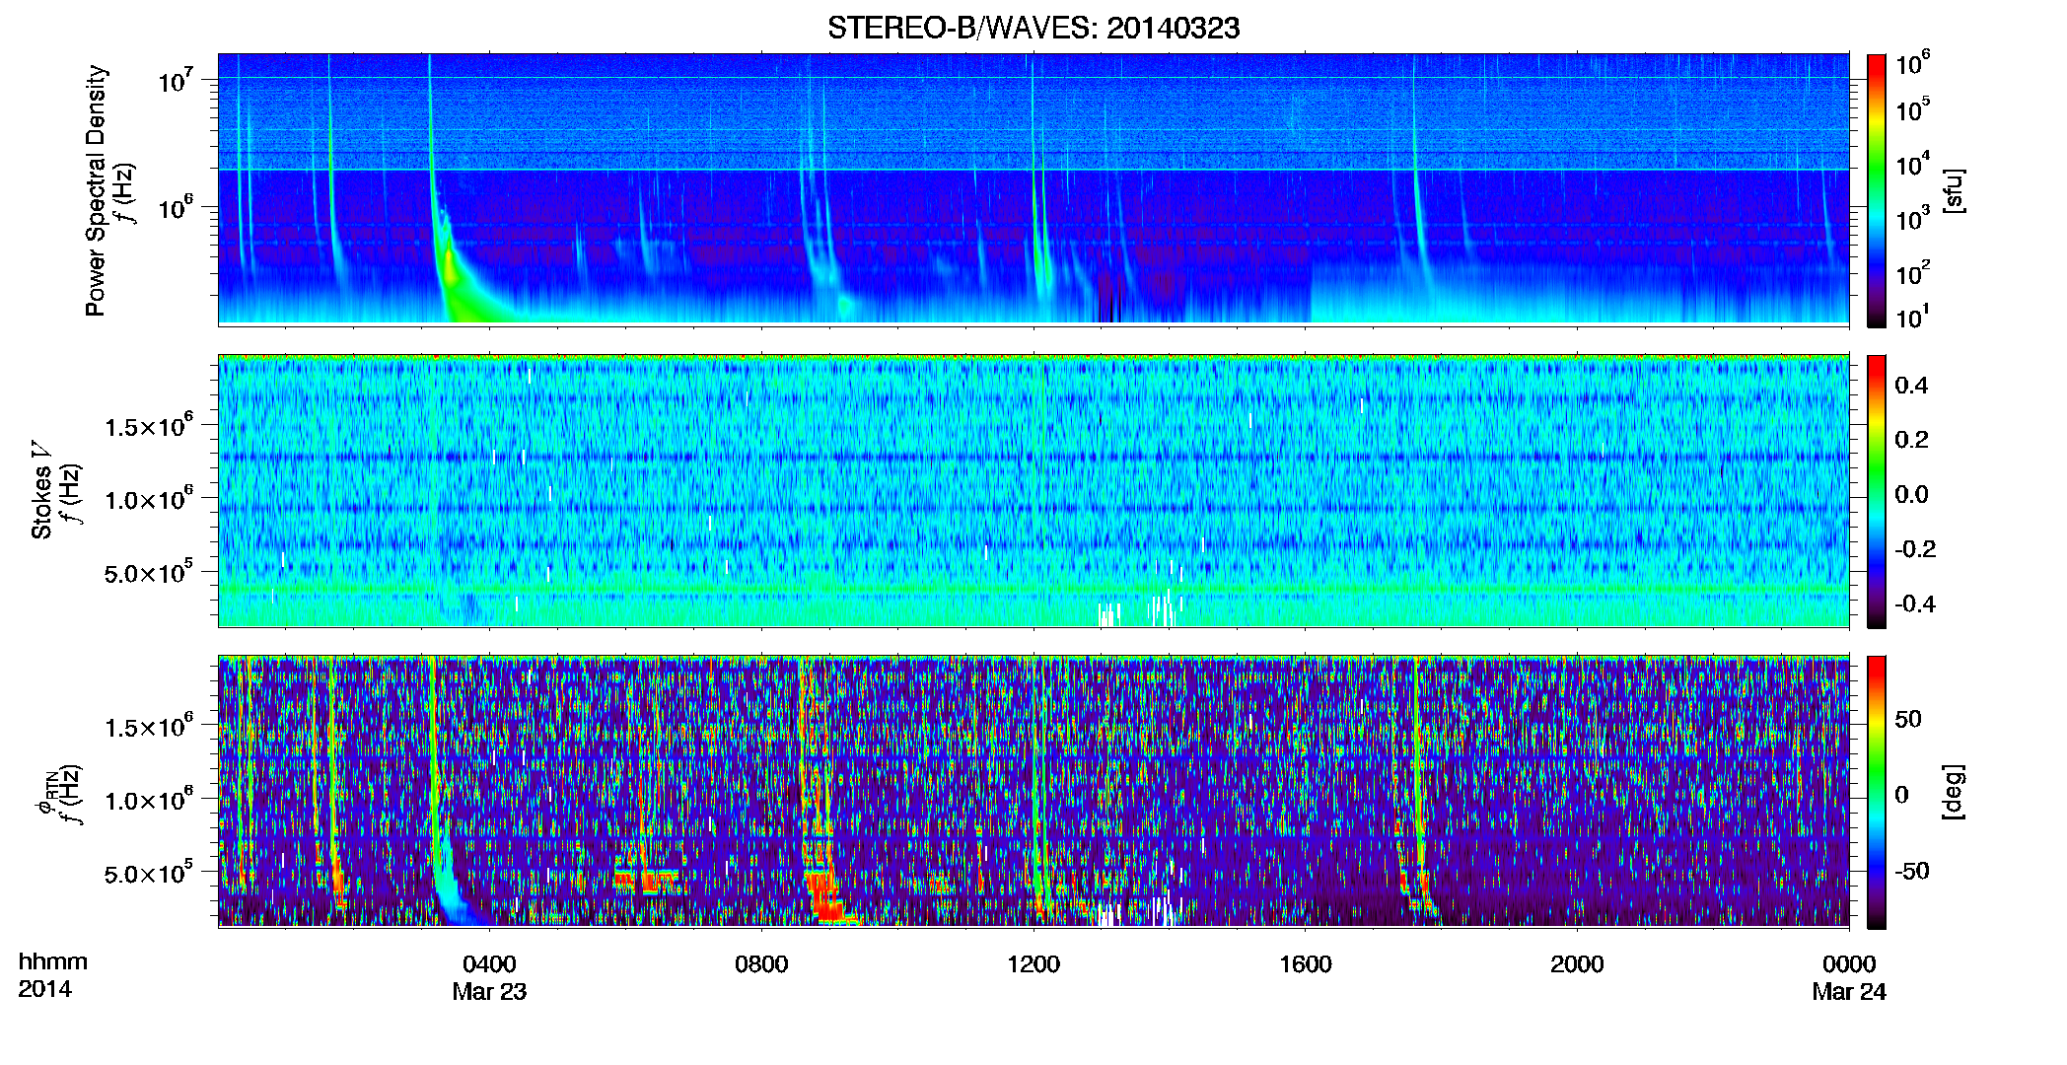This screenshot has width=2067, height=1065.
Task: Select the φ RTN axis label
Action: (x=47, y=792)
